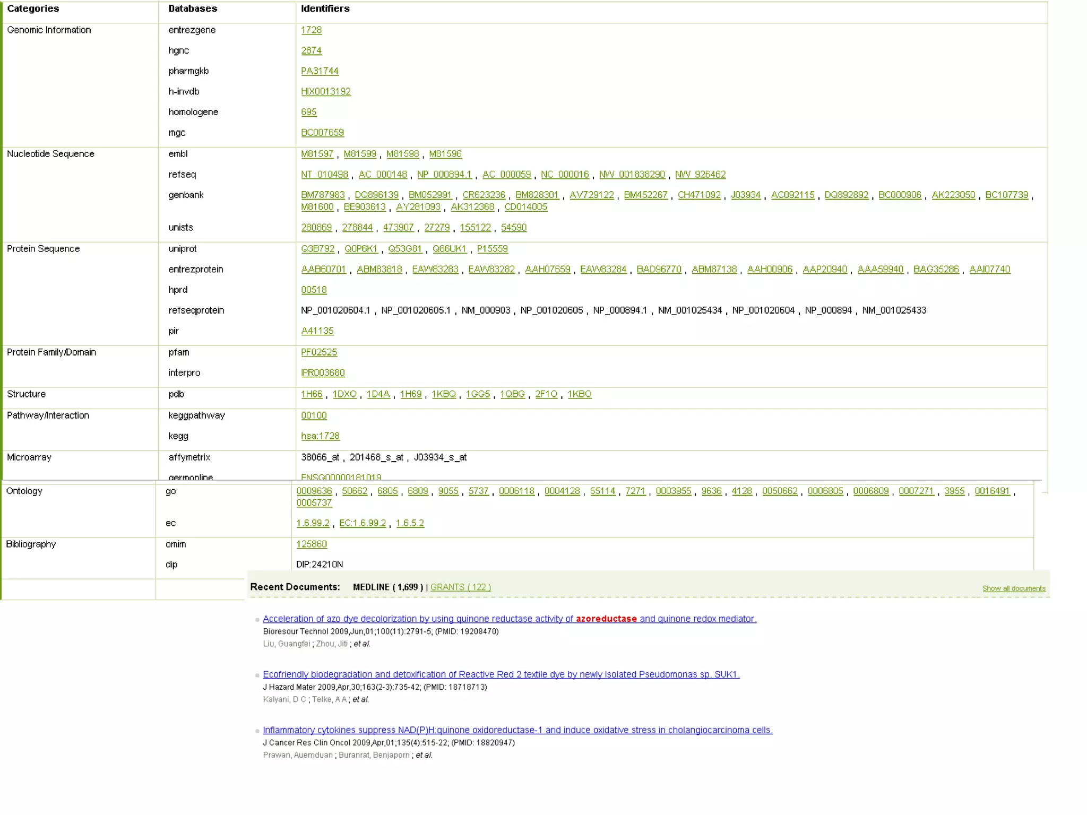Open homologene identifier 695
1087x815 pixels.
click(x=308, y=112)
